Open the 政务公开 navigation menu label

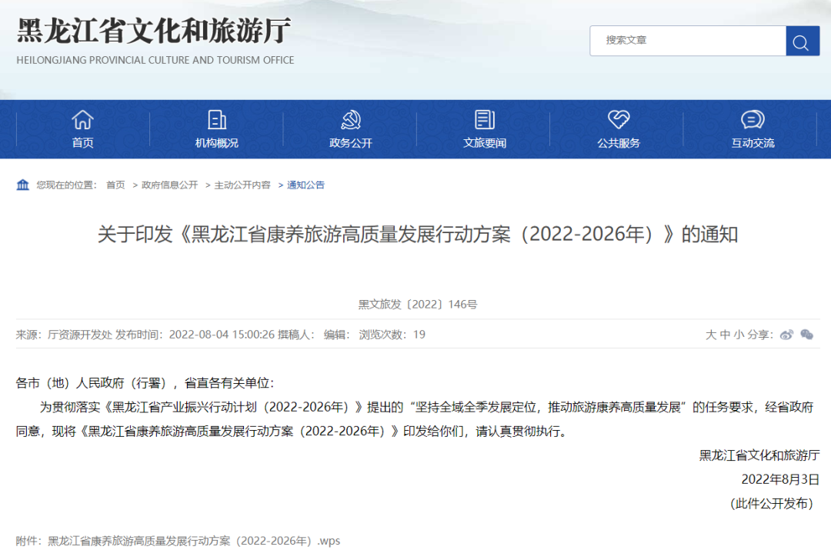pos(351,143)
